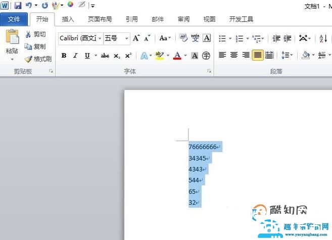Click the Save icon in quick access toolbar

18,5
